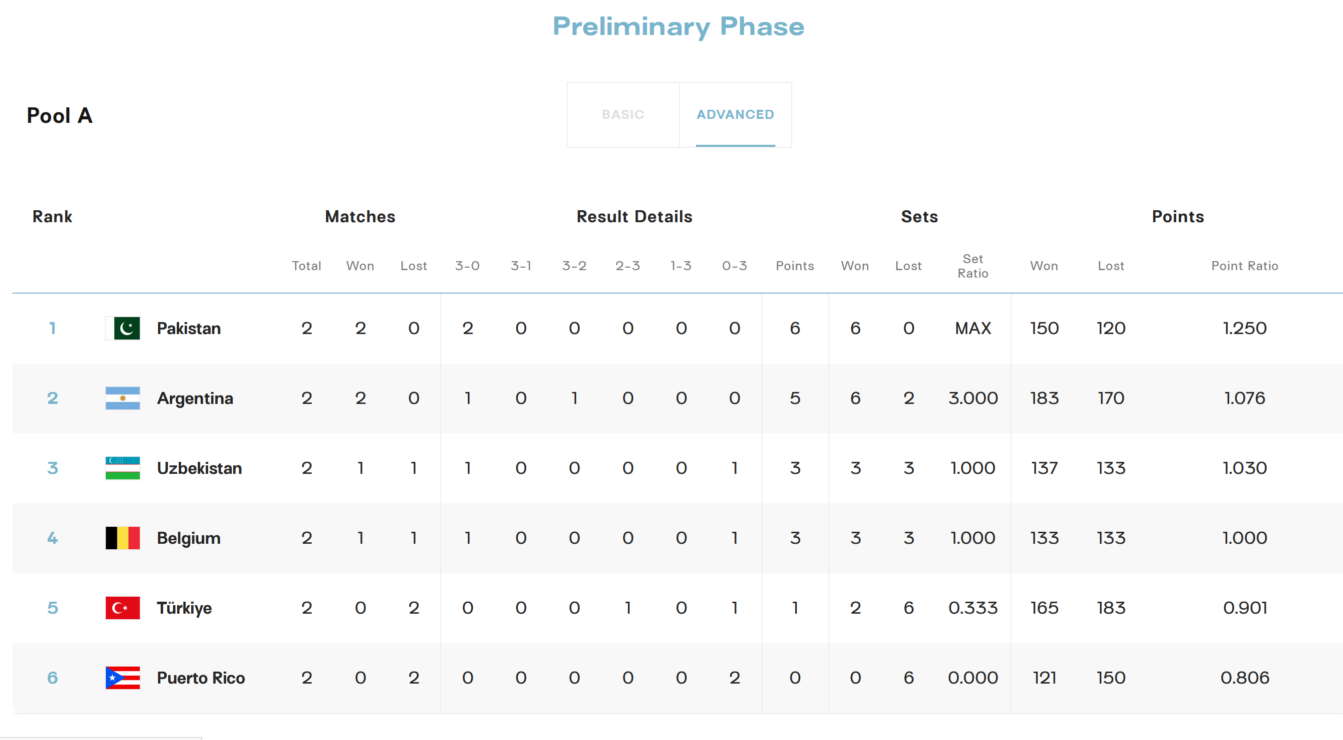Click the Belgium flag icon
Image resolution: width=1343 pixels, height=740 pixels.
[123, 538]
